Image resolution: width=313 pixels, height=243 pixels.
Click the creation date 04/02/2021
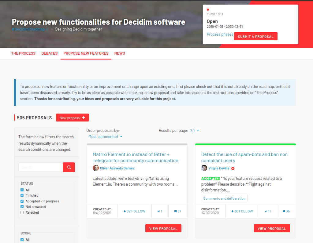pos(102,213)
